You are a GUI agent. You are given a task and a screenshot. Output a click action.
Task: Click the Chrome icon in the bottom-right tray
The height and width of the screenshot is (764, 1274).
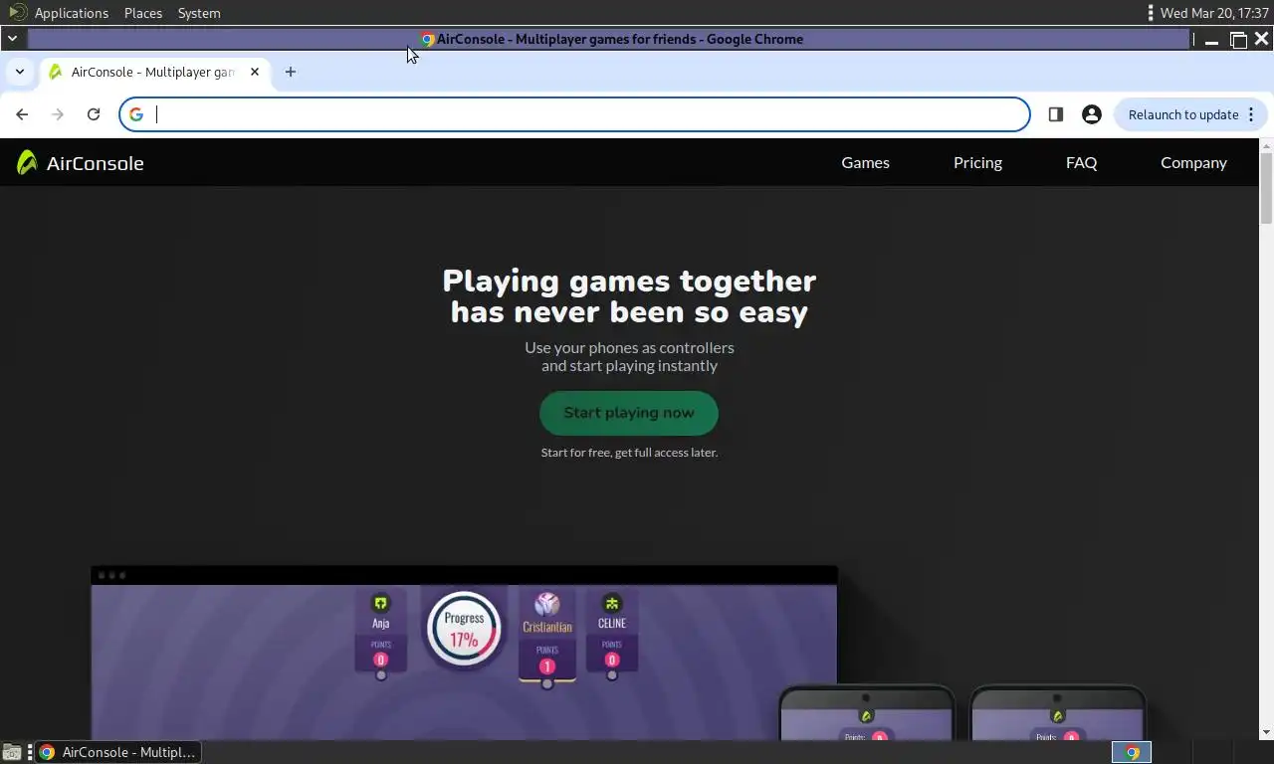tap(1132, 752)
